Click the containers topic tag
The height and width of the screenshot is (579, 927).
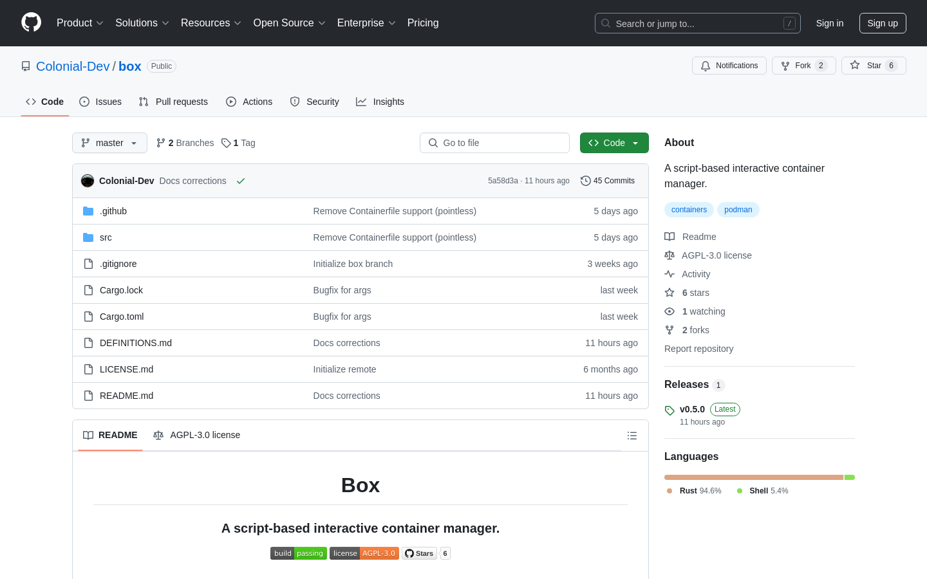click(689, 210)
